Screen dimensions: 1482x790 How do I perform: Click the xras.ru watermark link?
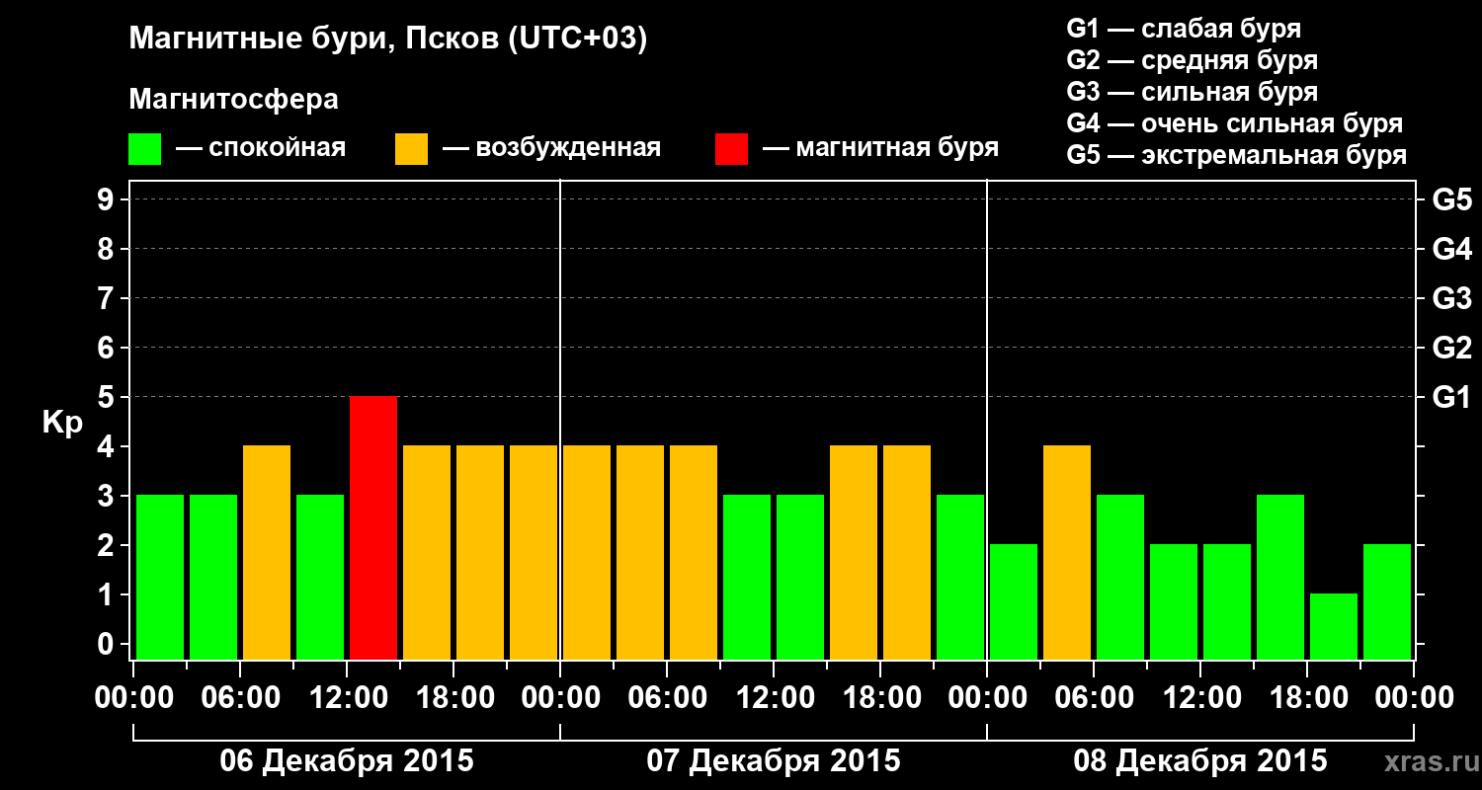1427,761
